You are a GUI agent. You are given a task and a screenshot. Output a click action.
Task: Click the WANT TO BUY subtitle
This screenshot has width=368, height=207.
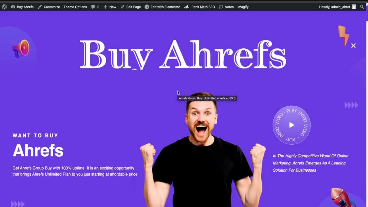click(x=35, y=135)
